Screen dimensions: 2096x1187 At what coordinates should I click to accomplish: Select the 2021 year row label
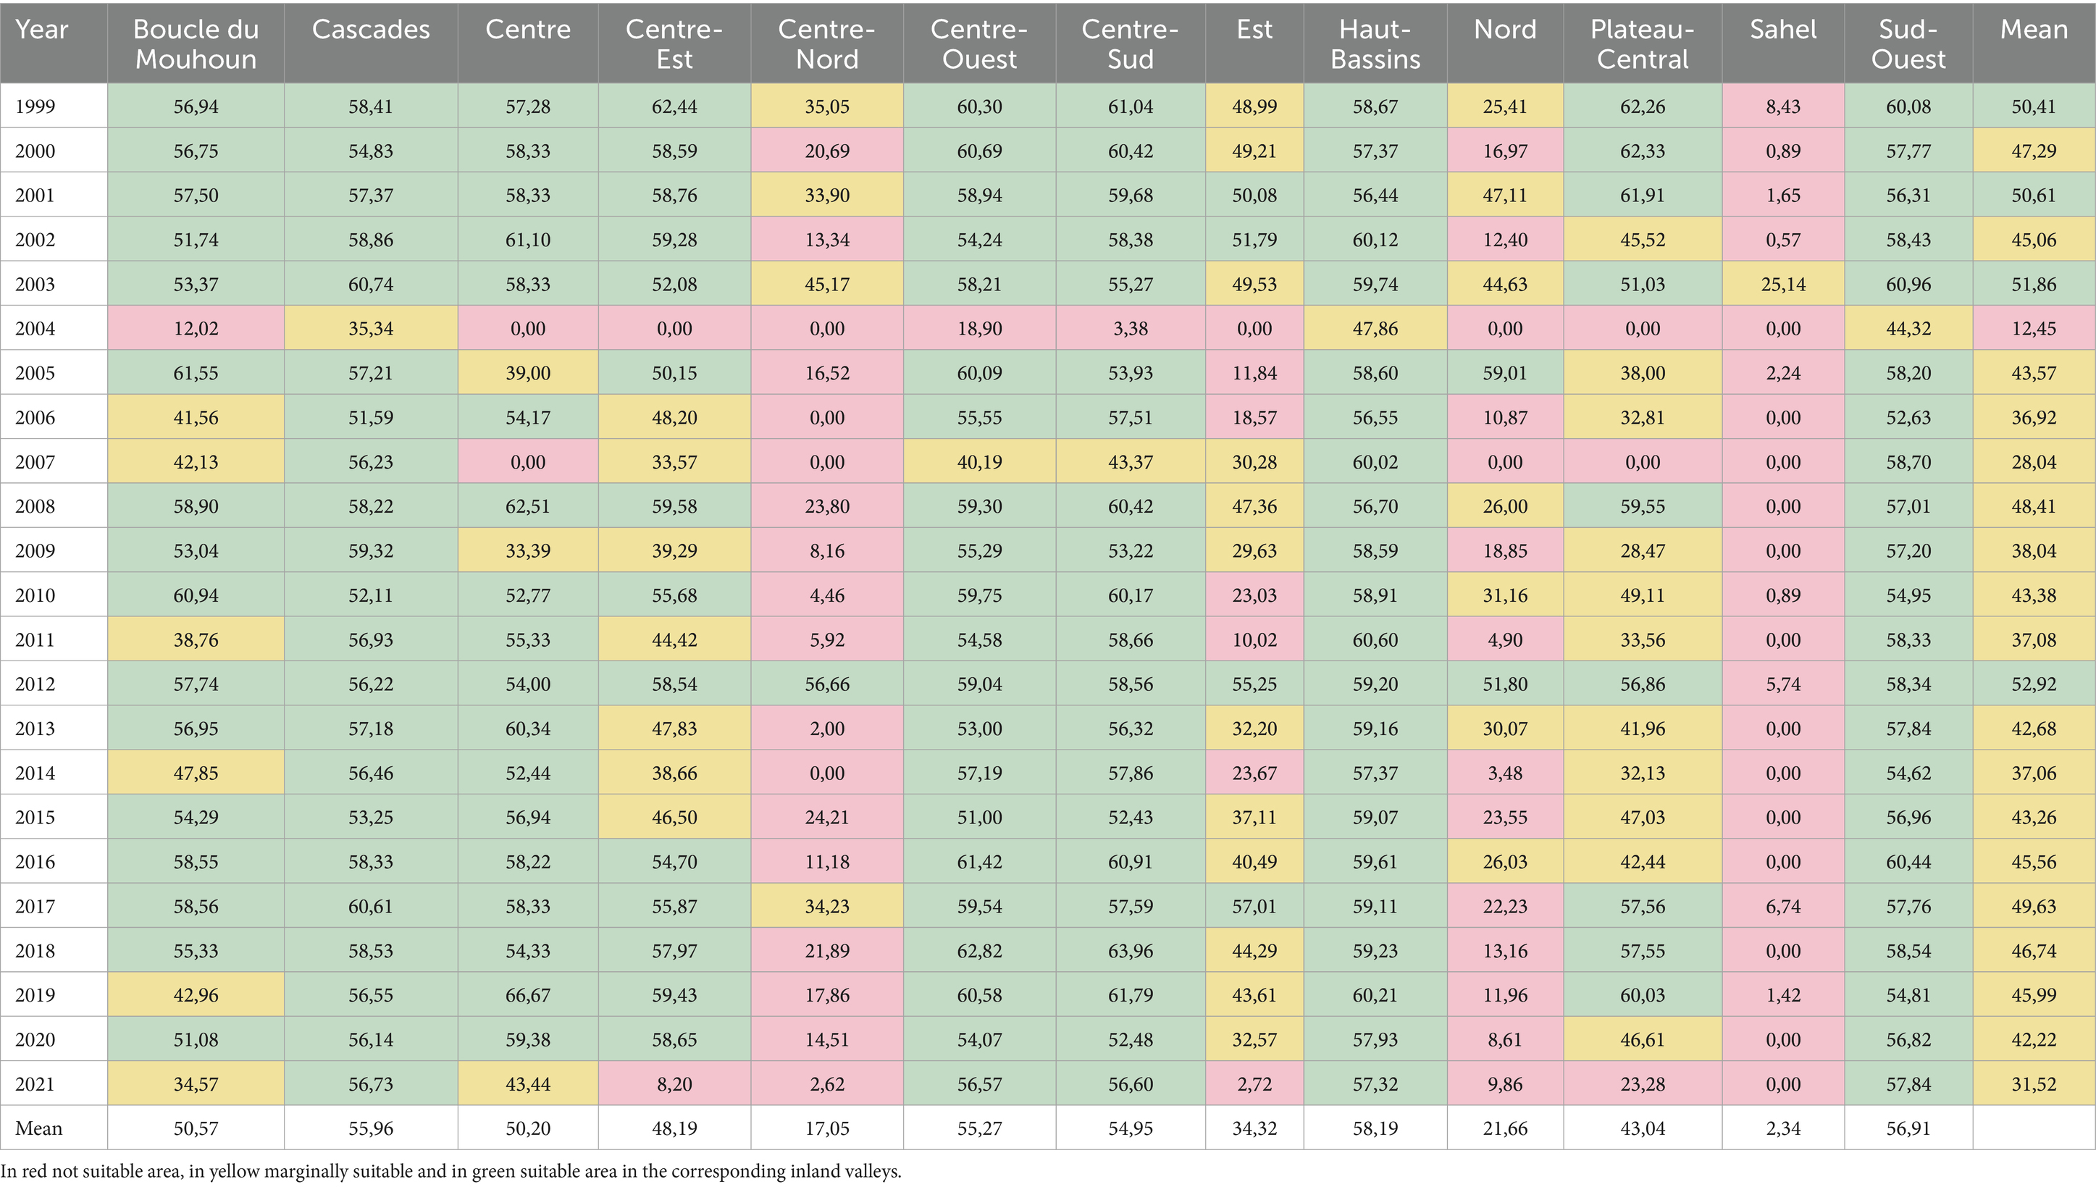click(x=35, y=1084)
